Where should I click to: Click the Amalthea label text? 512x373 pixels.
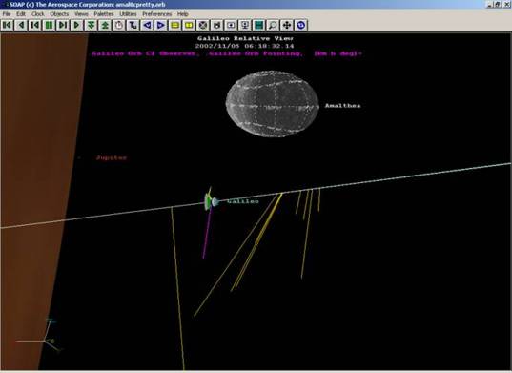click(343, 106)
